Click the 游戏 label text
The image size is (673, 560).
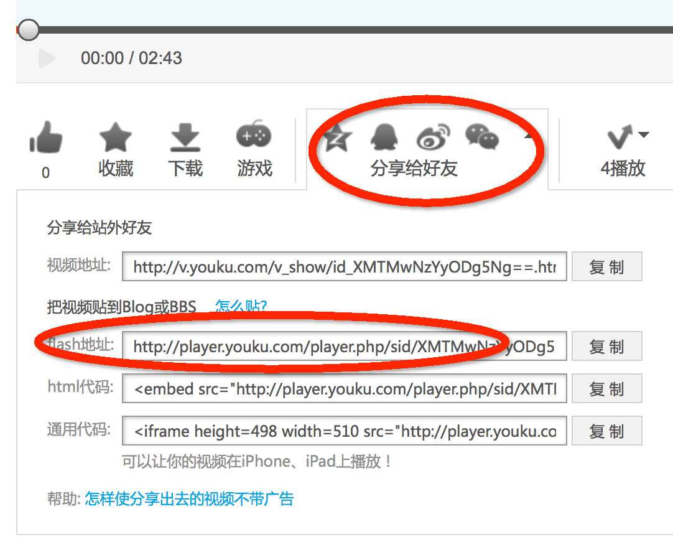click(254, 168)
